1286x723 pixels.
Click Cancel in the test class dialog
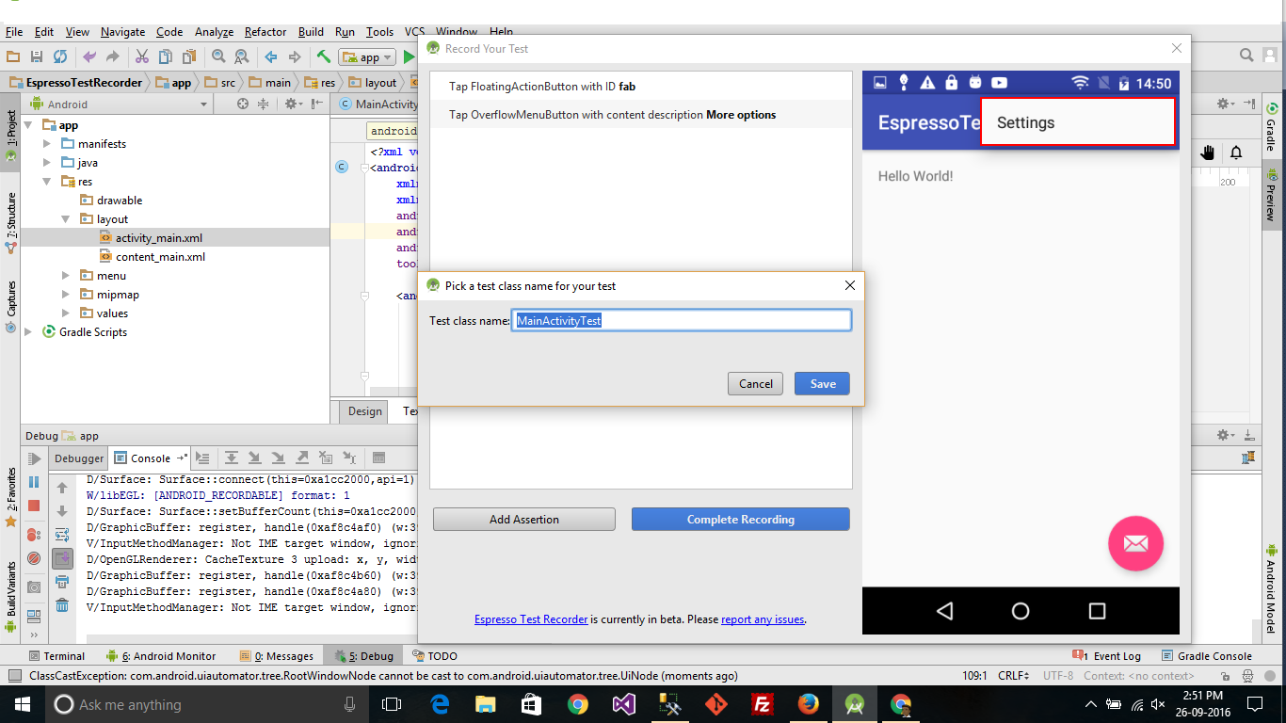point(756,384)
